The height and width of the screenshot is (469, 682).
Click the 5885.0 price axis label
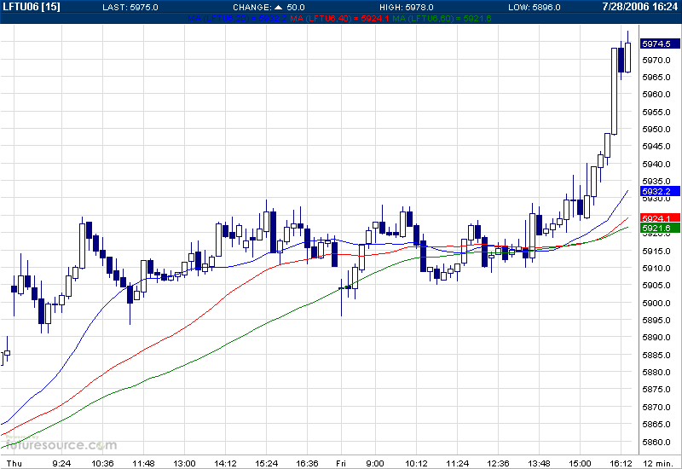[x=656, y=355]
